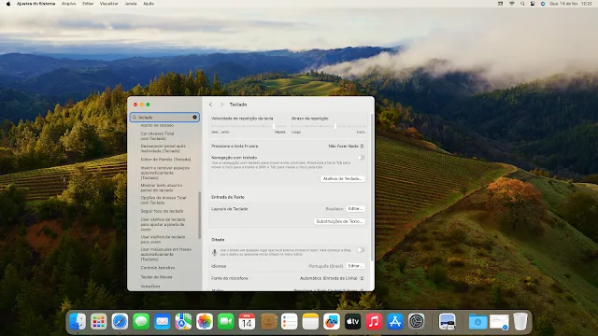Open Launchpad from the Dock

coord(99,321)
